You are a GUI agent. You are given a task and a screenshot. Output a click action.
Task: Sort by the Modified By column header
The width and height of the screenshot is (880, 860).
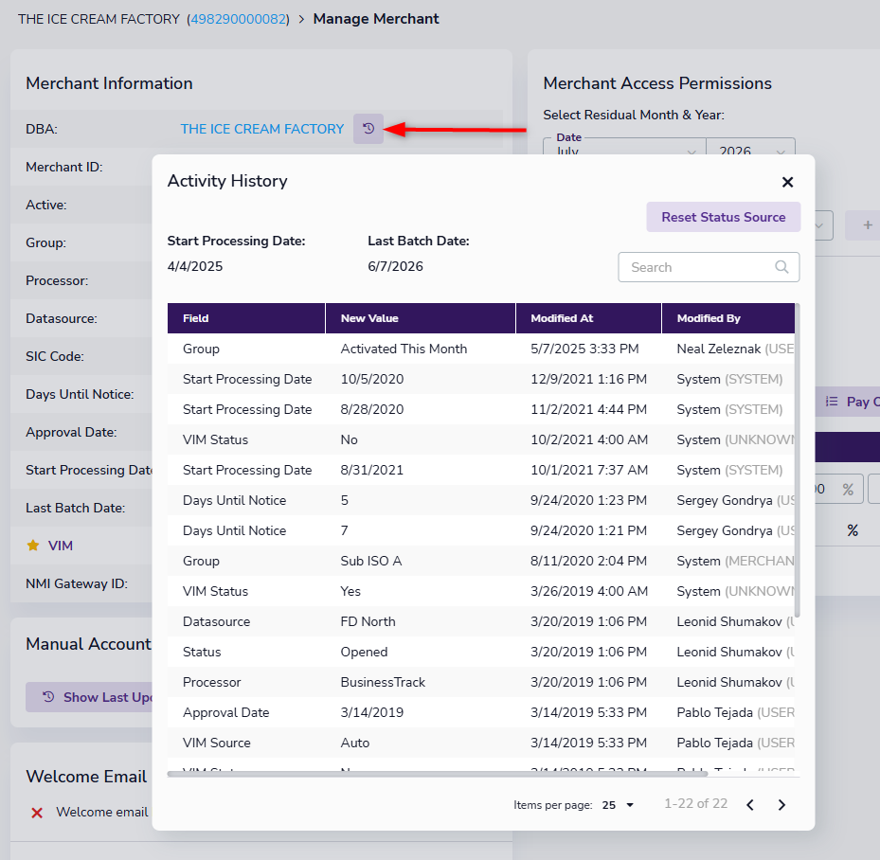pos(728,318)
